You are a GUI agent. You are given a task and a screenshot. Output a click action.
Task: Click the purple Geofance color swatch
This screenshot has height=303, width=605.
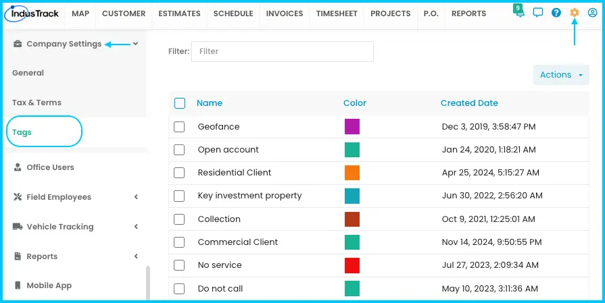(x=352, y=127)
